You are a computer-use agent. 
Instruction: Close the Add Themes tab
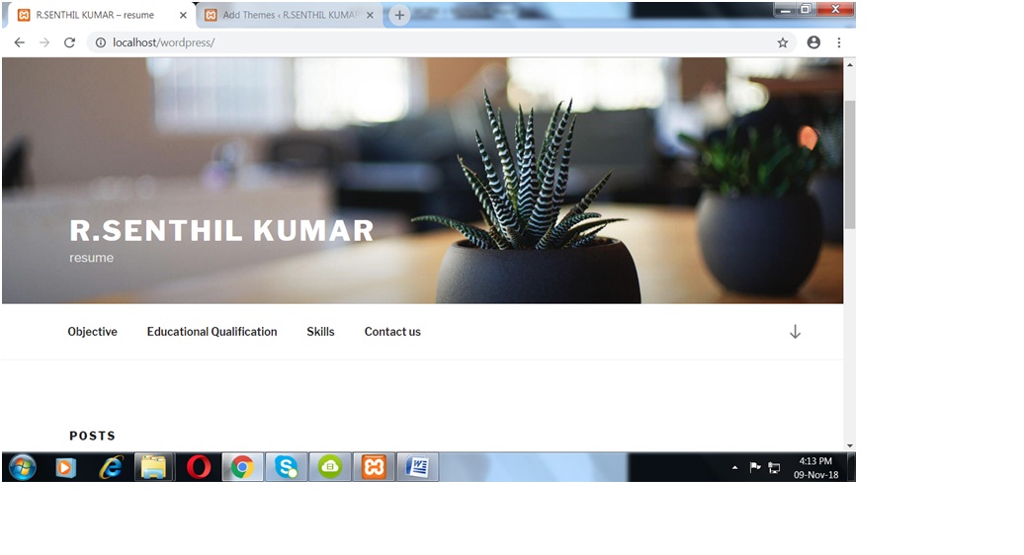coord(370,15)
